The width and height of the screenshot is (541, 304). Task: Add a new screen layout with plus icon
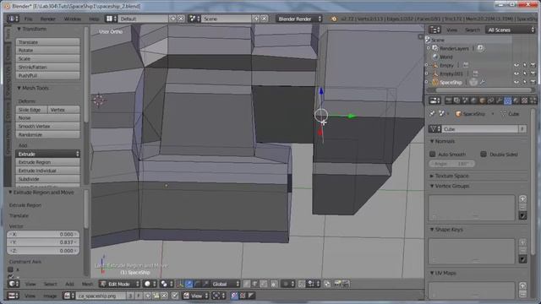tap(172, 19)
